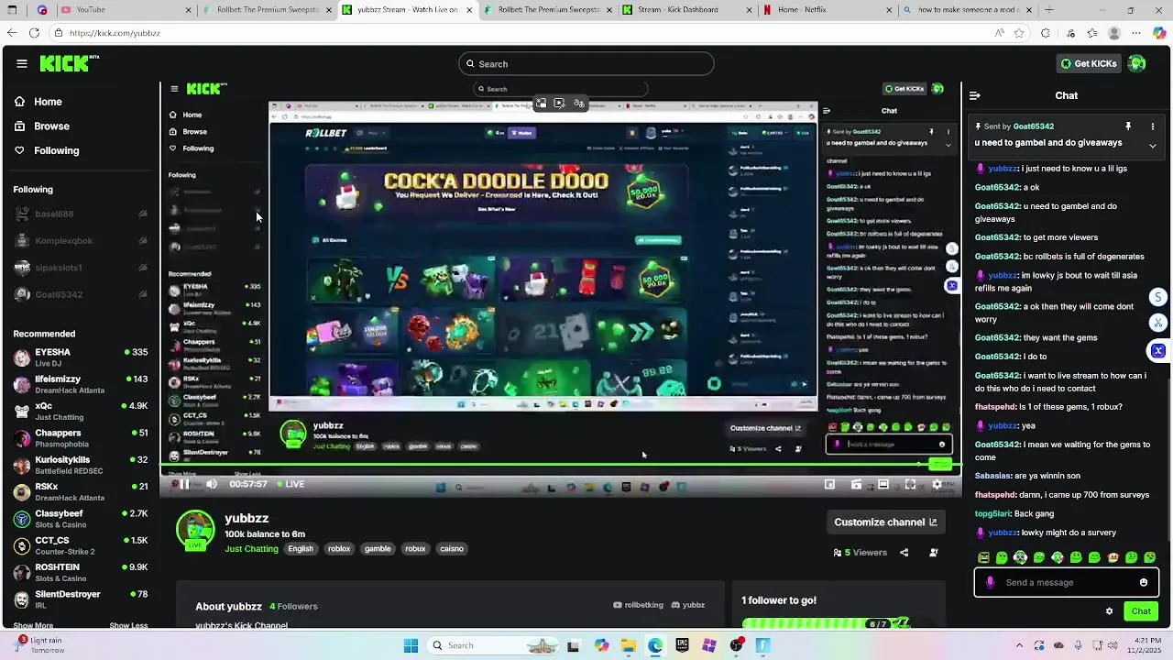Viewport: 1173px width, 660px height.
Task: Open File Explorer from the taskbar
Action: (629, 645)
